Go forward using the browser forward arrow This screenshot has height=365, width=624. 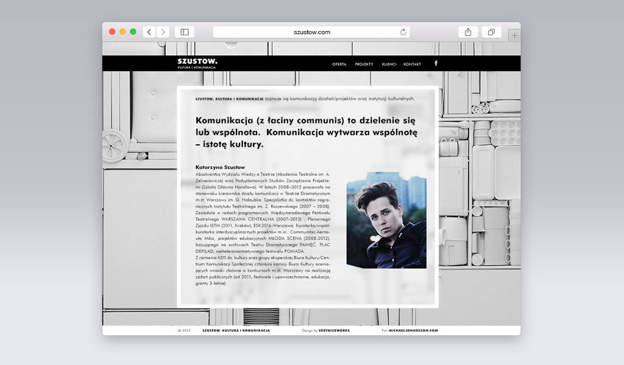163,32
